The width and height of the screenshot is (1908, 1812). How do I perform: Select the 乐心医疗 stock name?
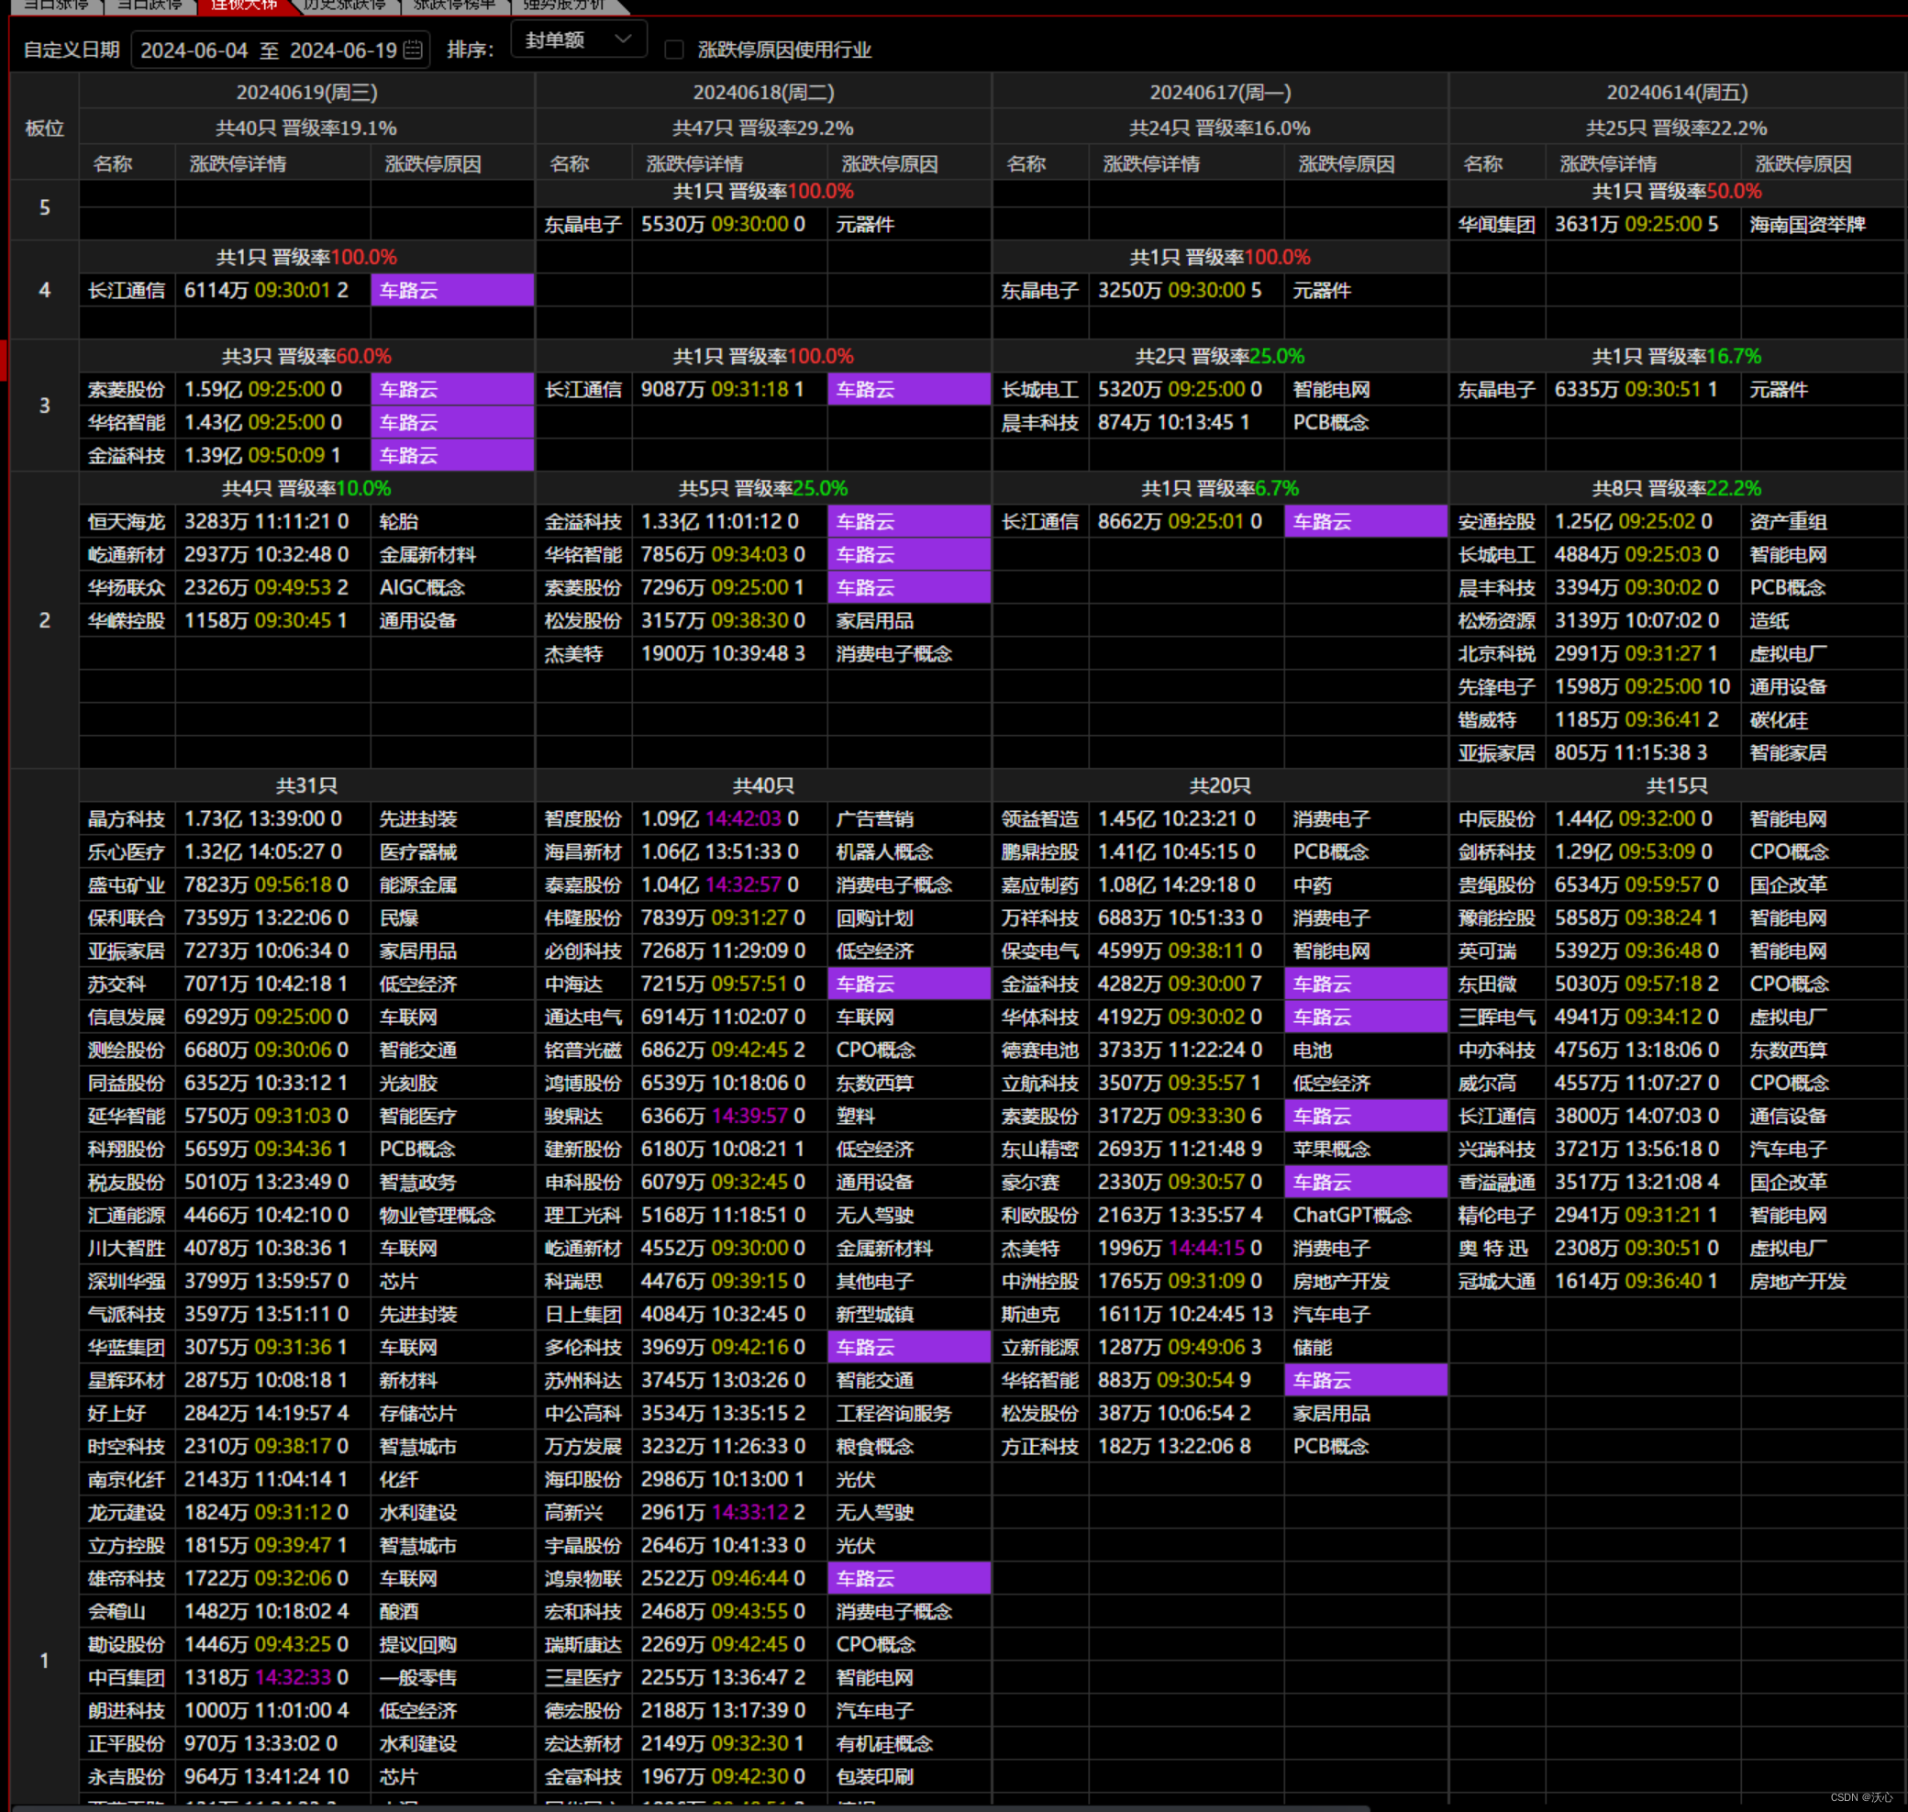(x=127, y=852)
